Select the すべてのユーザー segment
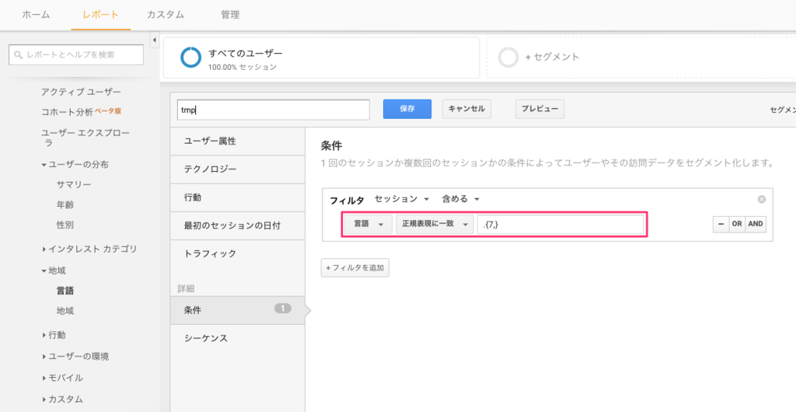Viewport: 796px width, 412px height. [x=321, y=58]
